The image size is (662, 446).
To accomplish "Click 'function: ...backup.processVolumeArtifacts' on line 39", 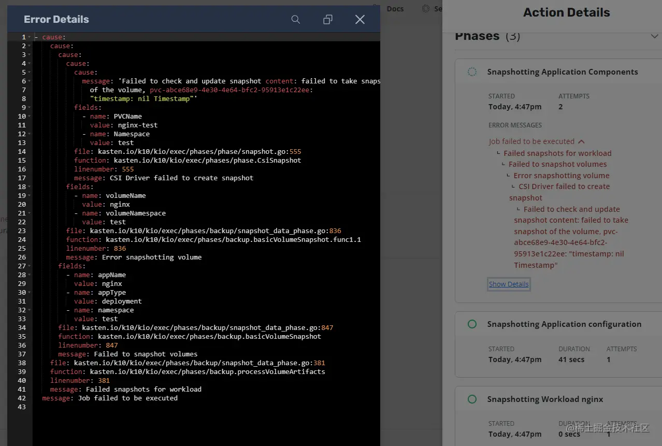I will pyautogui.click(x=188, y=372).
